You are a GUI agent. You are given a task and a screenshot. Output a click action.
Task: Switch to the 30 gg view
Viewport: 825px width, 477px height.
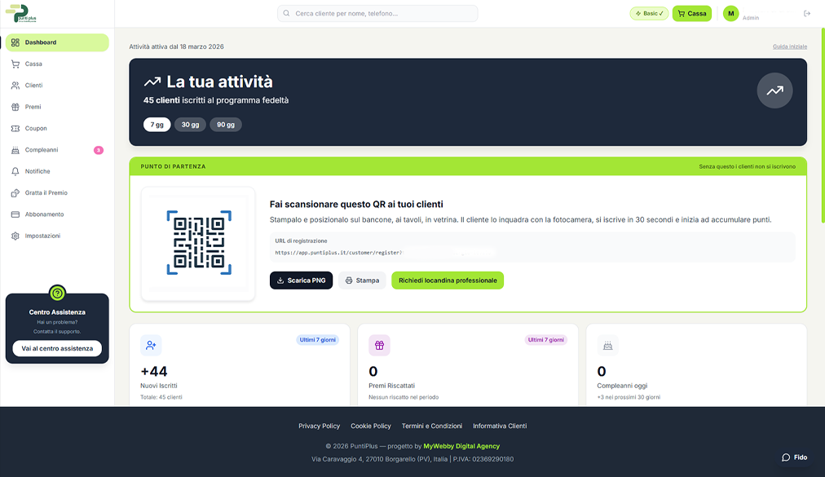coord(190,125)
